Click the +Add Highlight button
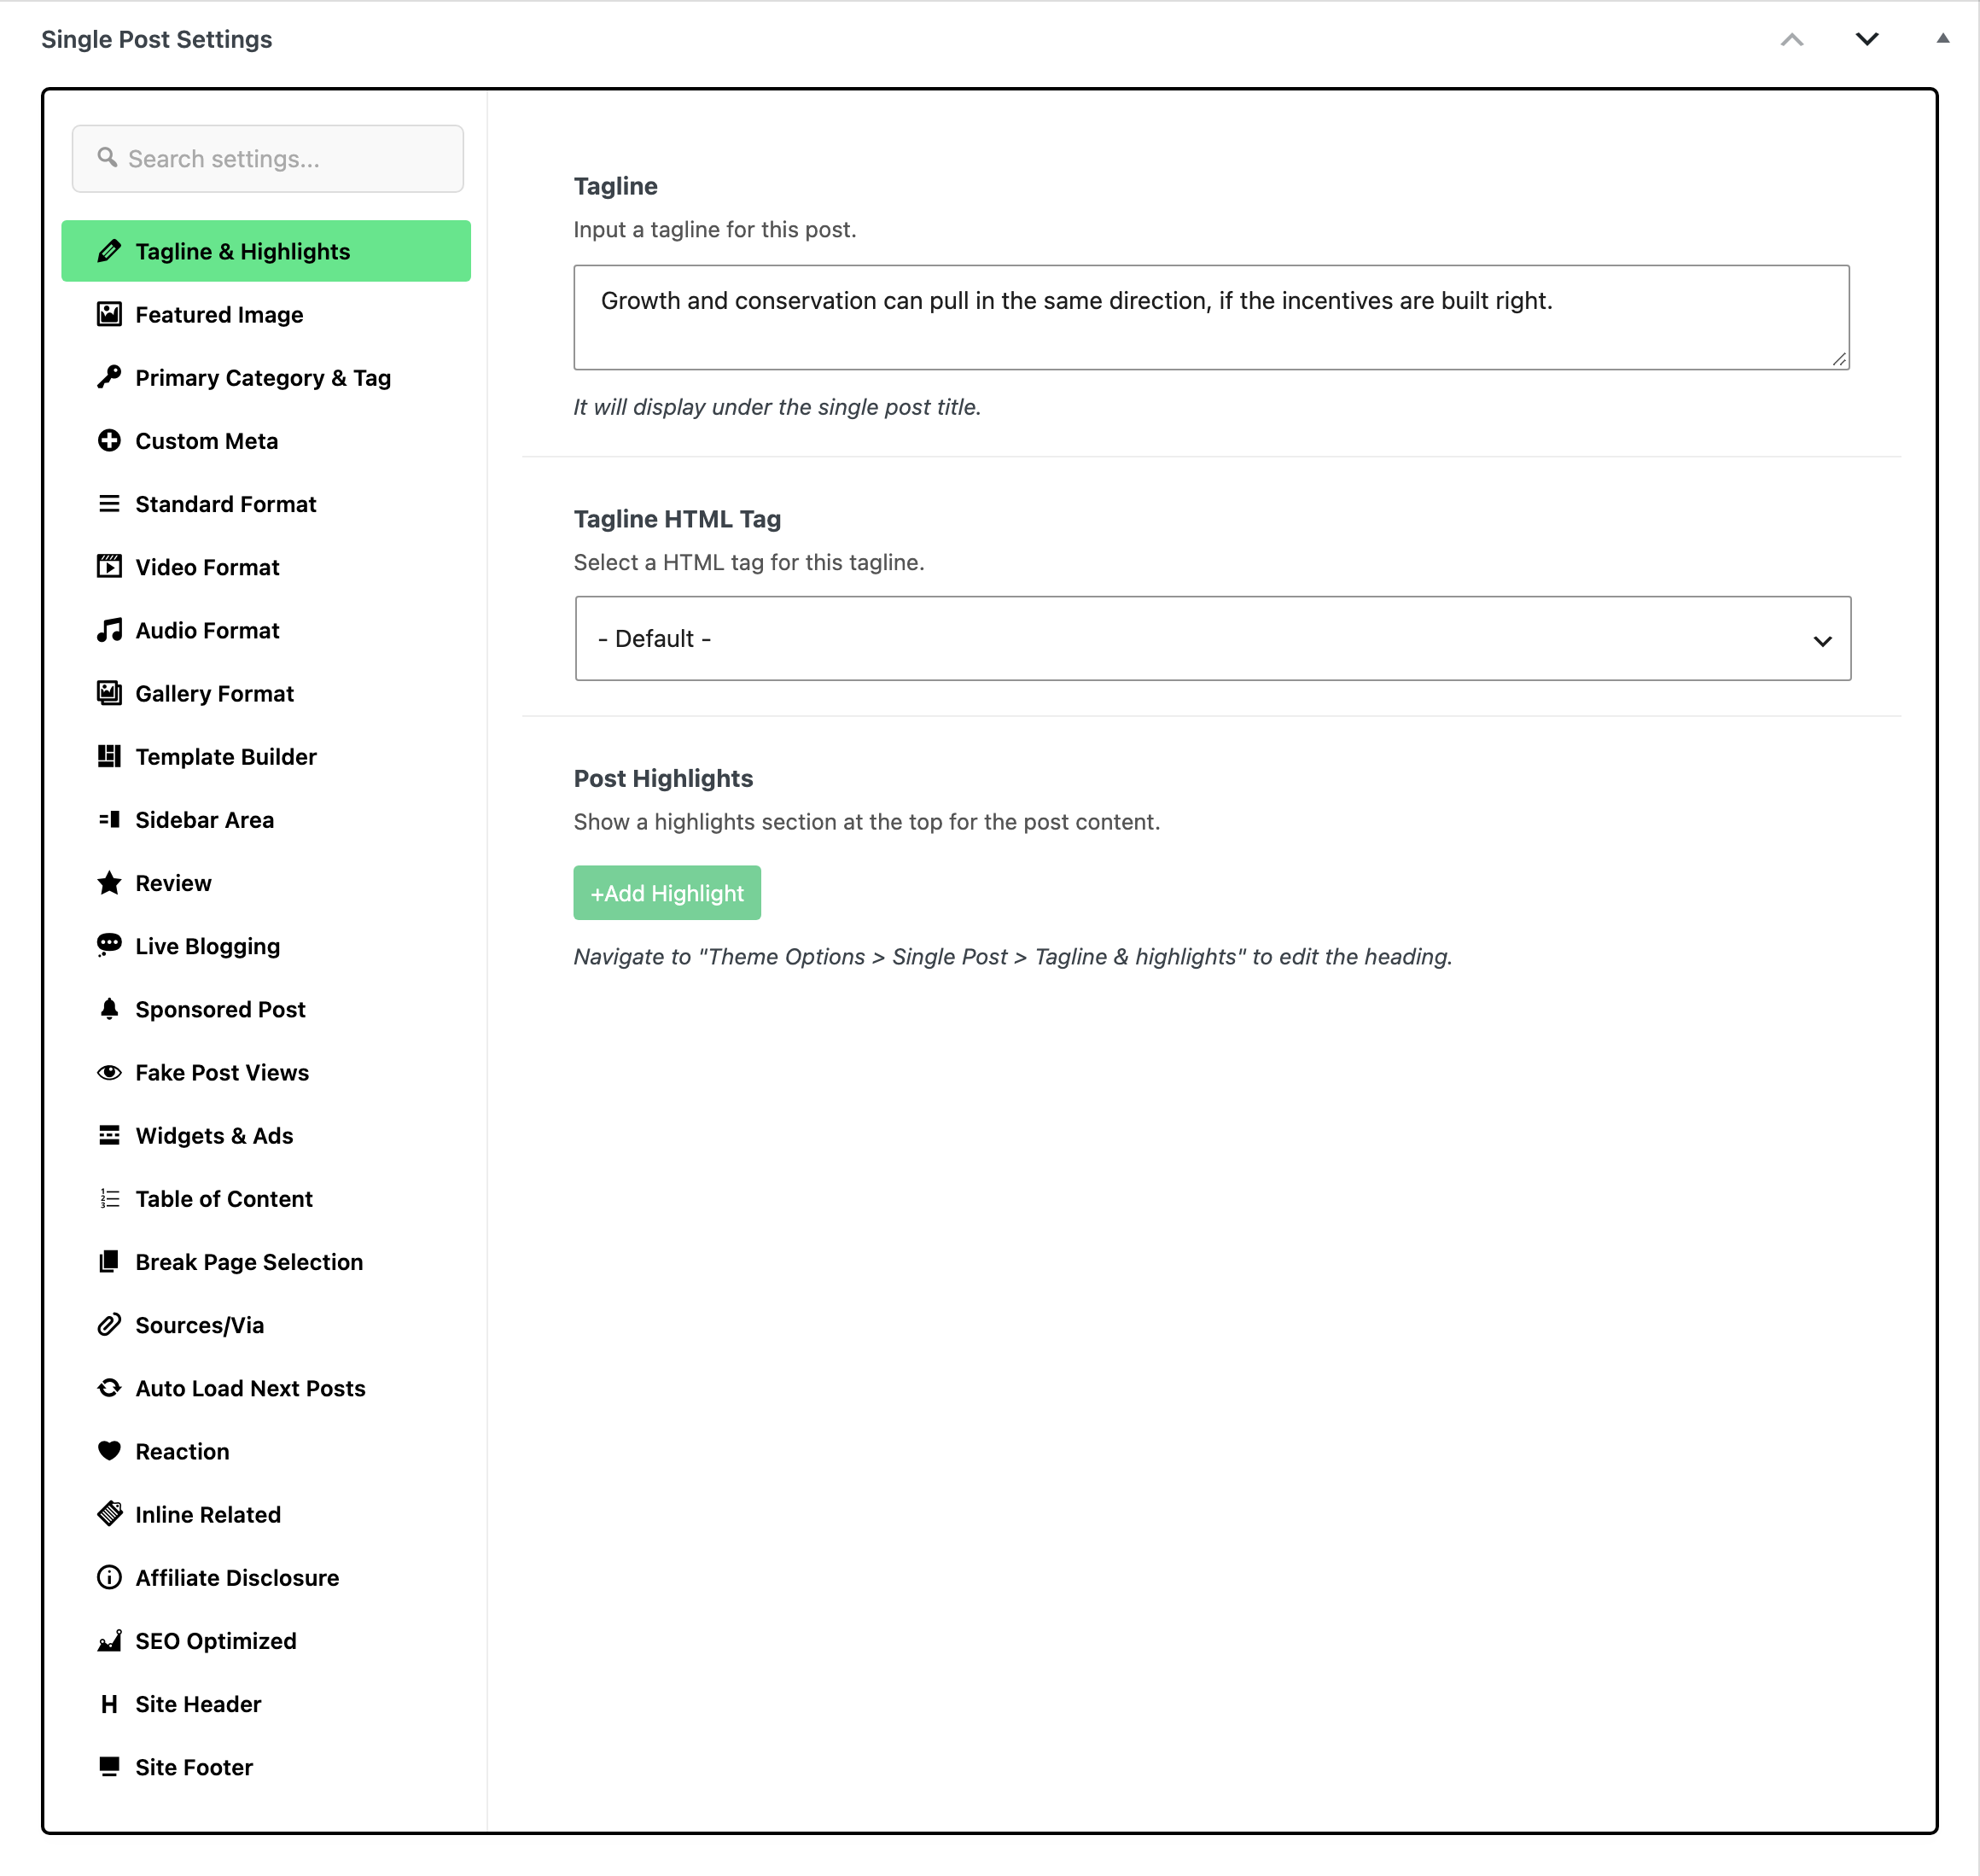 667,893
